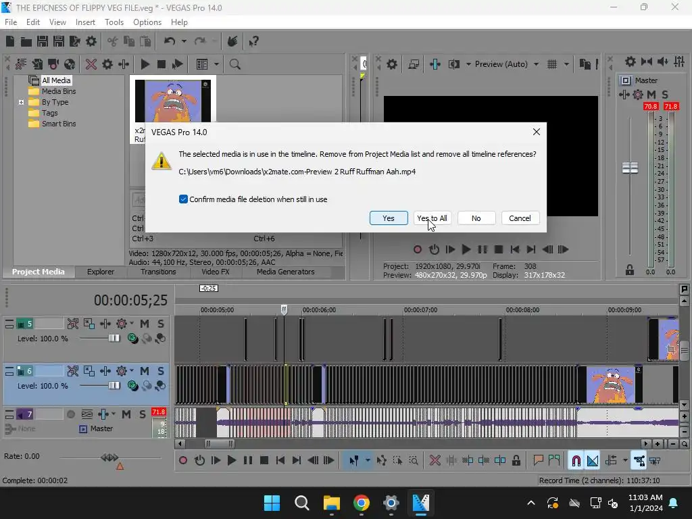Click the preview Record button
The height and width of the screenshot is (519, 692).
pos(418,249)
